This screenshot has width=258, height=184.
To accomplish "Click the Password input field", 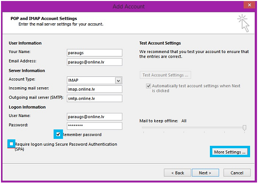I will point(95,126).
